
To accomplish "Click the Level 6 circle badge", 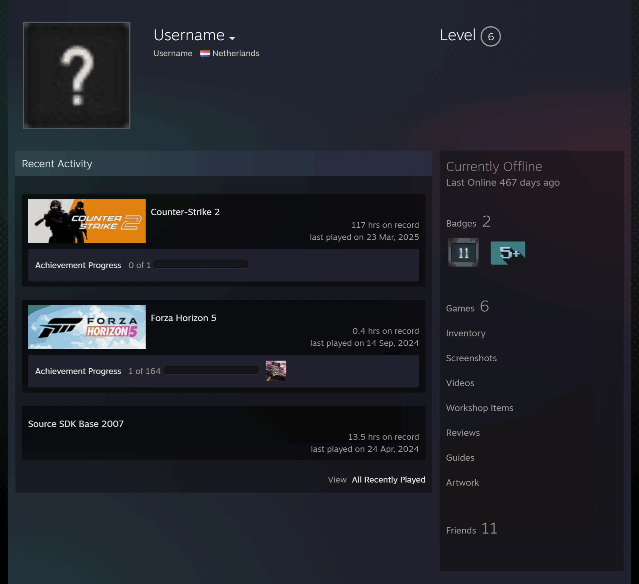I will pos(491,36).
